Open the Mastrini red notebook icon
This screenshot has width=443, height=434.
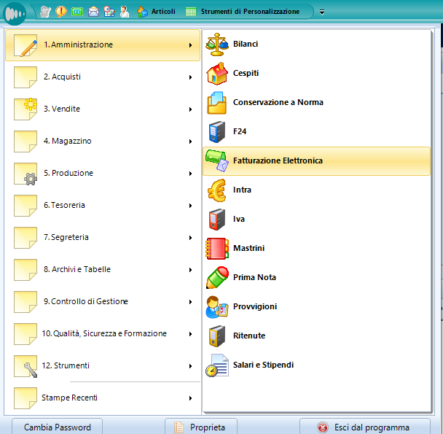[x=217, y=249]
